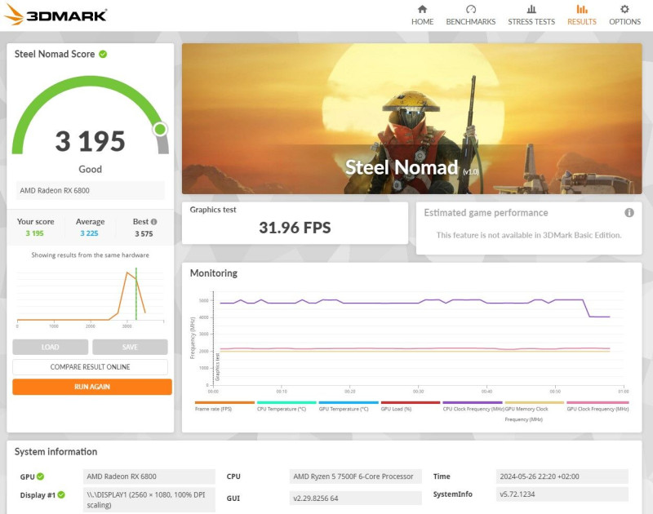The height and width of the screenshot is (514, 653).
Task: Click the score gauge indicator knob
Action: (160, 130)
